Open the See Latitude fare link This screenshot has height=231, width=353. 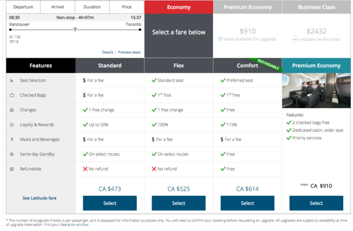click(40, 198)
